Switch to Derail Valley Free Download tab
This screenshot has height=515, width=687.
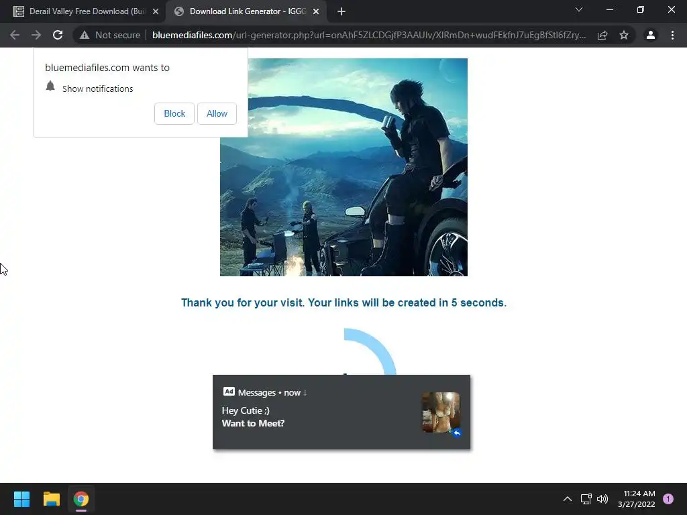pos(87,11)
